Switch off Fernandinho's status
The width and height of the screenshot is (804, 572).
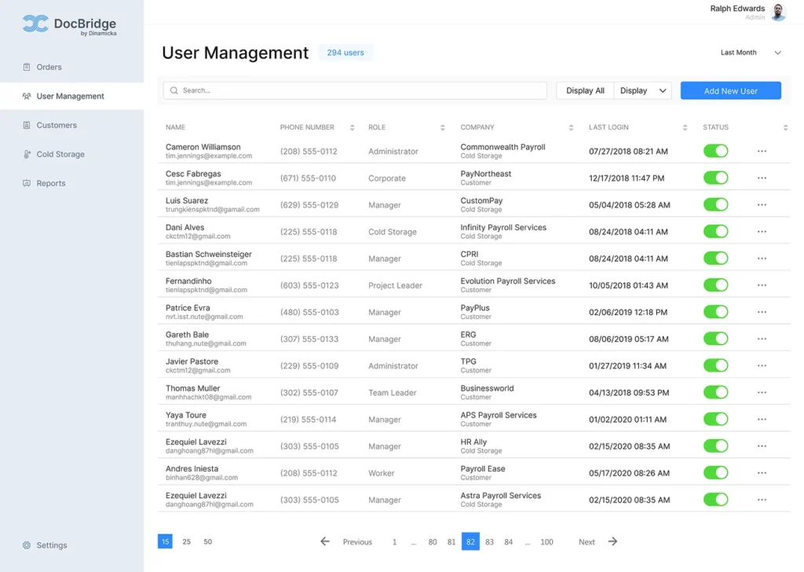click(x=716, y=284)
